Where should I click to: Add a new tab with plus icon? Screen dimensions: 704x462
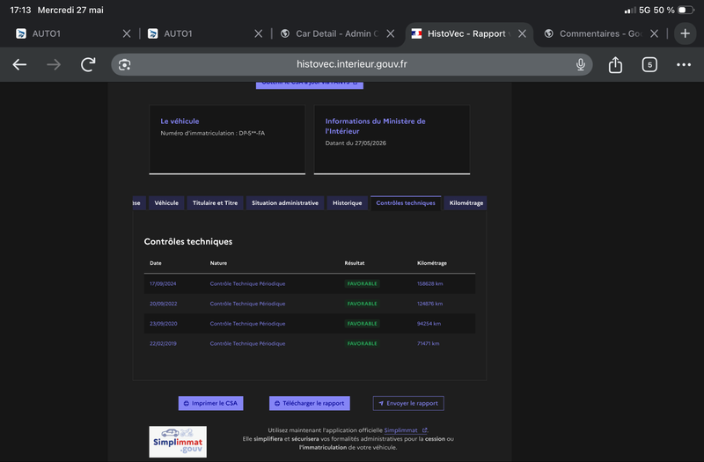[686, 33]
